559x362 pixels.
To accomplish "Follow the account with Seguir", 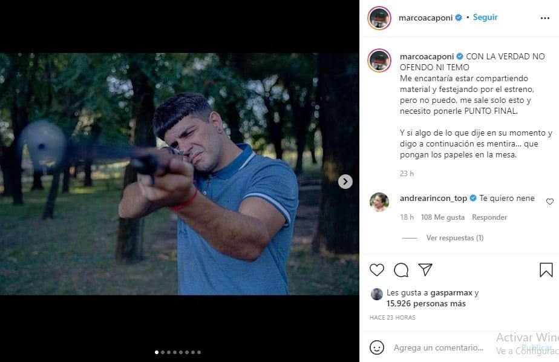I will [x=485, y=18].
